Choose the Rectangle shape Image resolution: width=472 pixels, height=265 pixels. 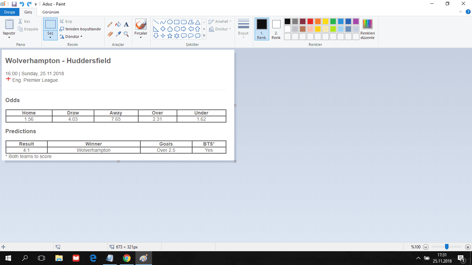[x=177, y=22]
